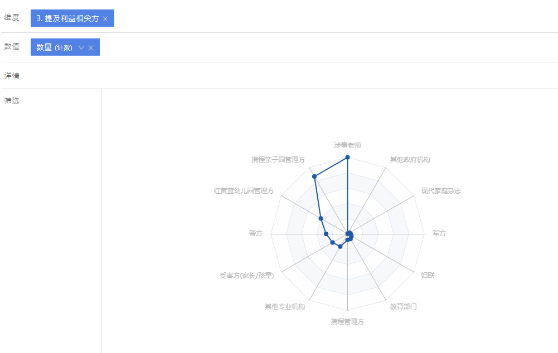Click the 受害方(家长/孩童) axis label

click(247, 275)
